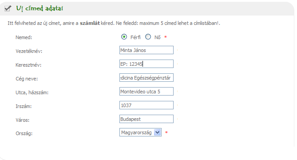
Task: Click the Város field containing Budapest
Action: click(x=147, y=119)
